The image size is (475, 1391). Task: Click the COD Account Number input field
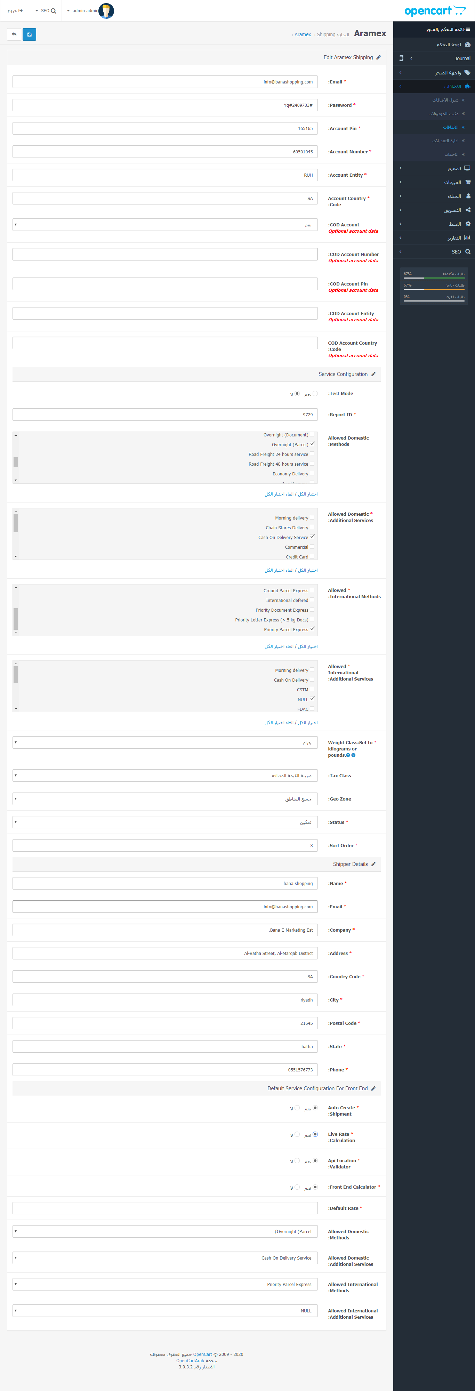pos(164,254)
